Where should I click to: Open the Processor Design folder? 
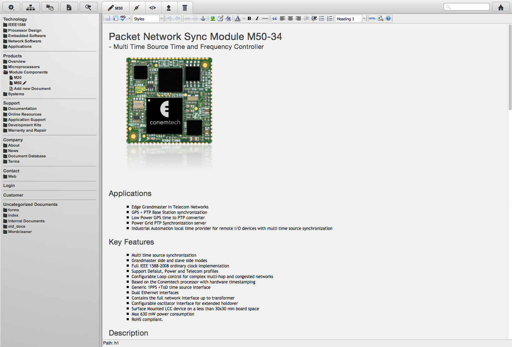[22, 30]
